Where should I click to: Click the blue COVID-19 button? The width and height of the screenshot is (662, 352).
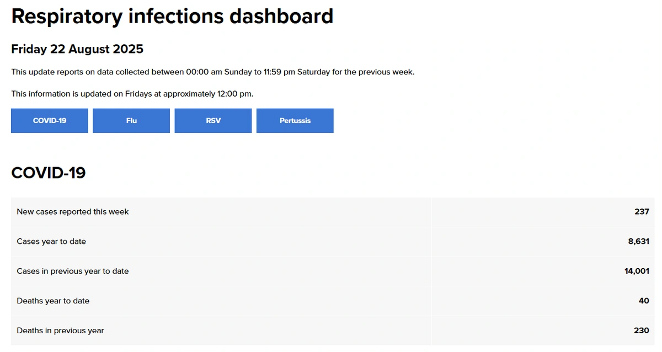pos(50,121)
